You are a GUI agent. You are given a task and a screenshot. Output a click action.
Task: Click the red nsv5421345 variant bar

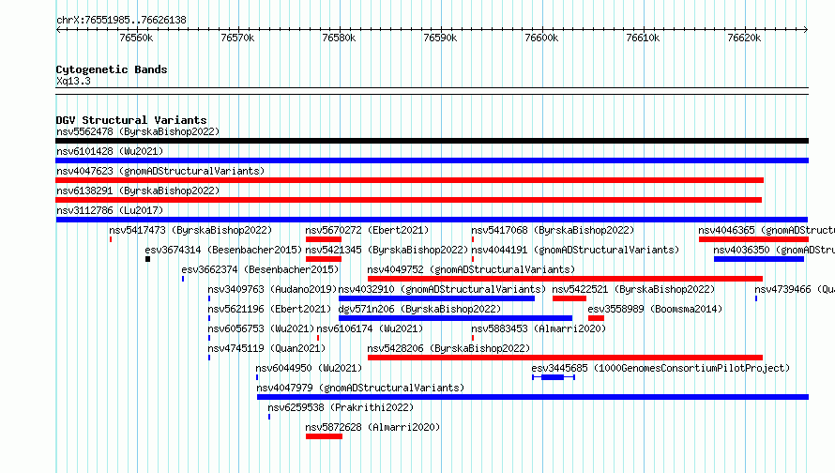click(324, 259)
